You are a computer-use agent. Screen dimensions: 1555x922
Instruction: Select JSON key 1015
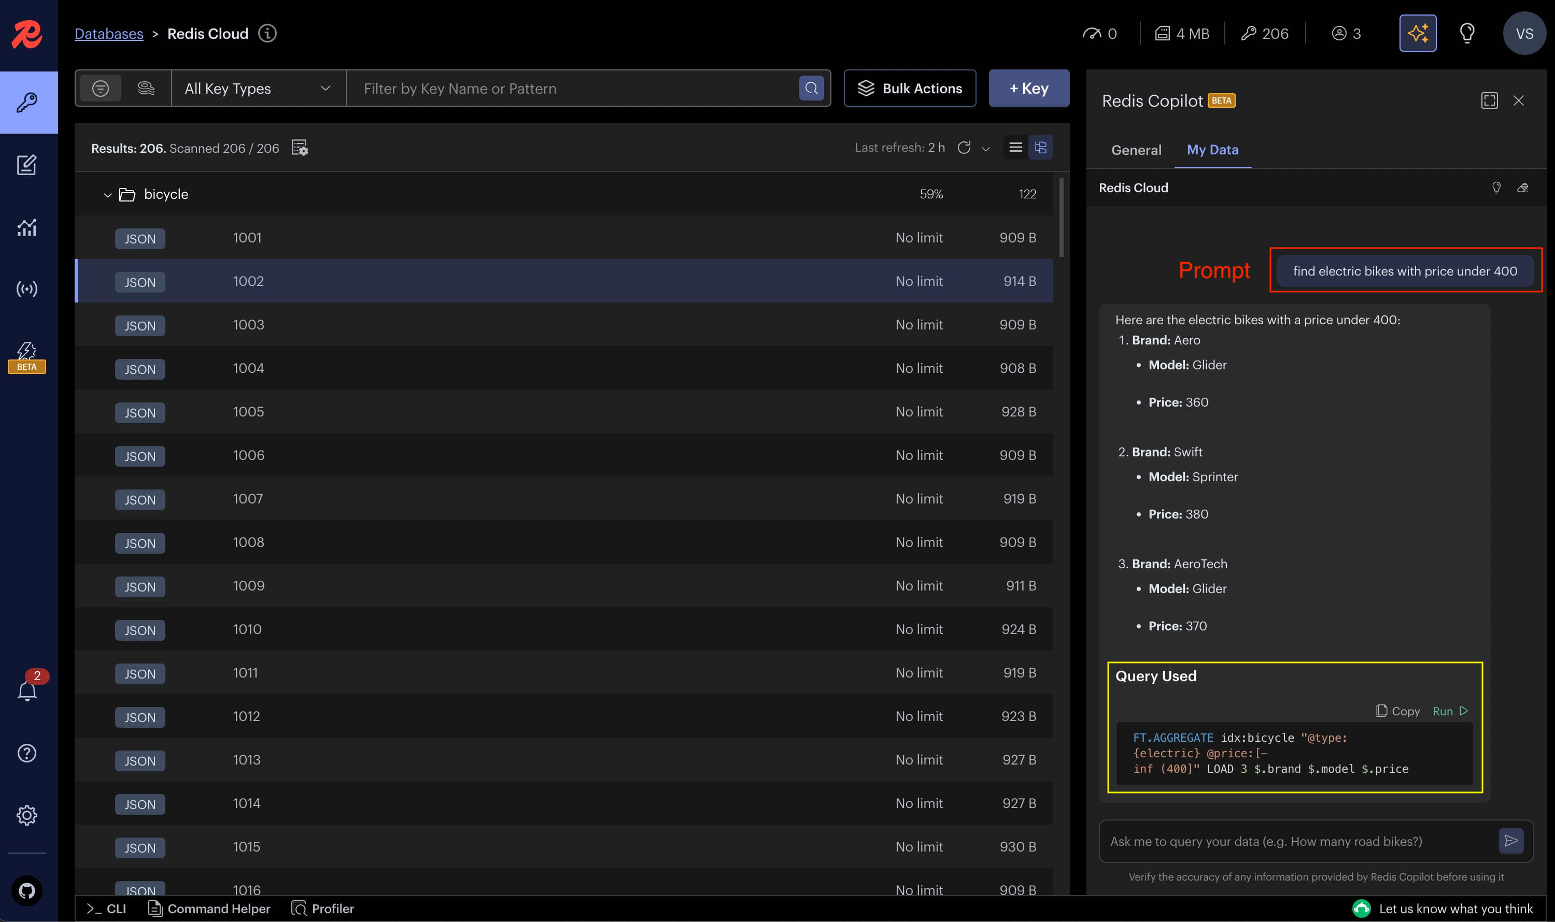tap(563, 846)
